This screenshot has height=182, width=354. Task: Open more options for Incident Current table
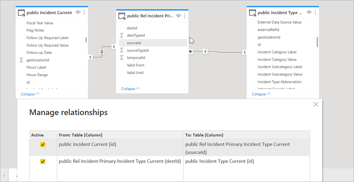[84, 12]
